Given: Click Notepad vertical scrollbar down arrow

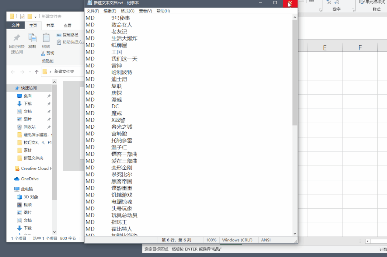Looking at the screenshot, I should (x=295, y=233).
